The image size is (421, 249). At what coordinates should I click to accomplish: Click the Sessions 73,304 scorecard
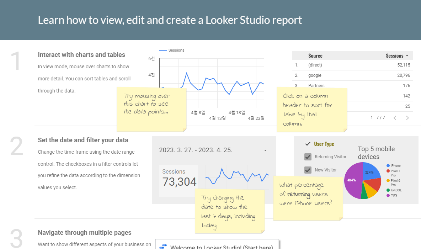179,180
